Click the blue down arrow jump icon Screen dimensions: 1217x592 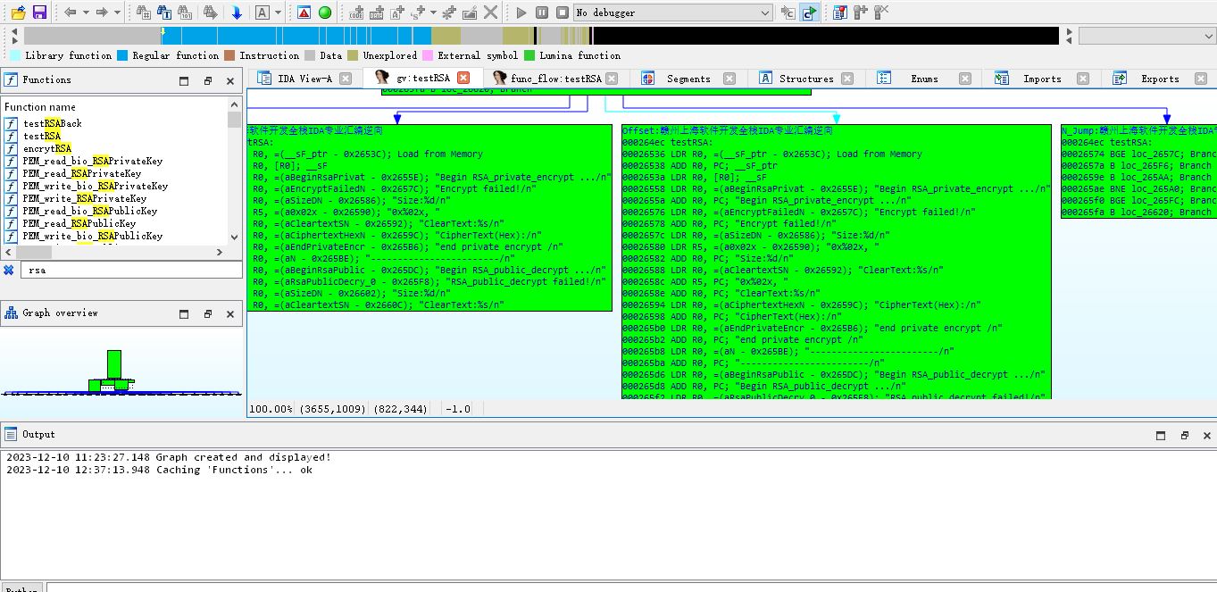coord(237,13)
